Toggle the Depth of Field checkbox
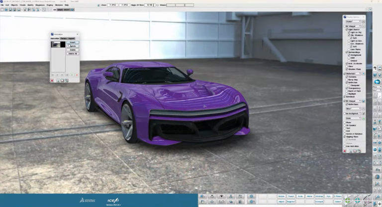This screenshot has height=207, width=382. [347, 91]
